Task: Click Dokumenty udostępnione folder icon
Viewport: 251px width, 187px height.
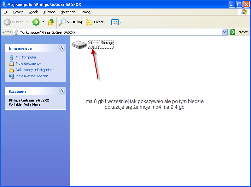Action: pyautogui.click(x=11, y=70)
